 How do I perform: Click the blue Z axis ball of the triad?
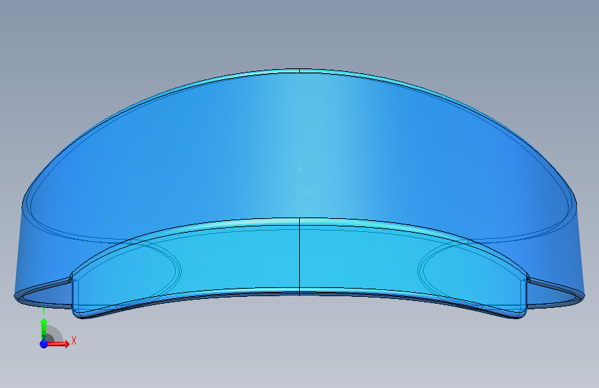coord(44,344)
